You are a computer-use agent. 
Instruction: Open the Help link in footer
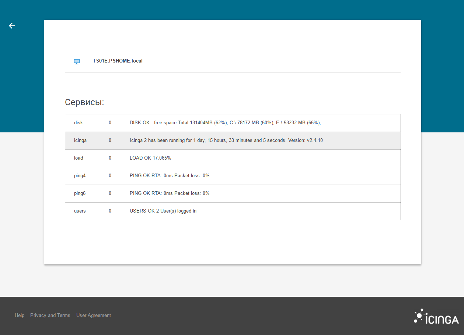point(20,316)
